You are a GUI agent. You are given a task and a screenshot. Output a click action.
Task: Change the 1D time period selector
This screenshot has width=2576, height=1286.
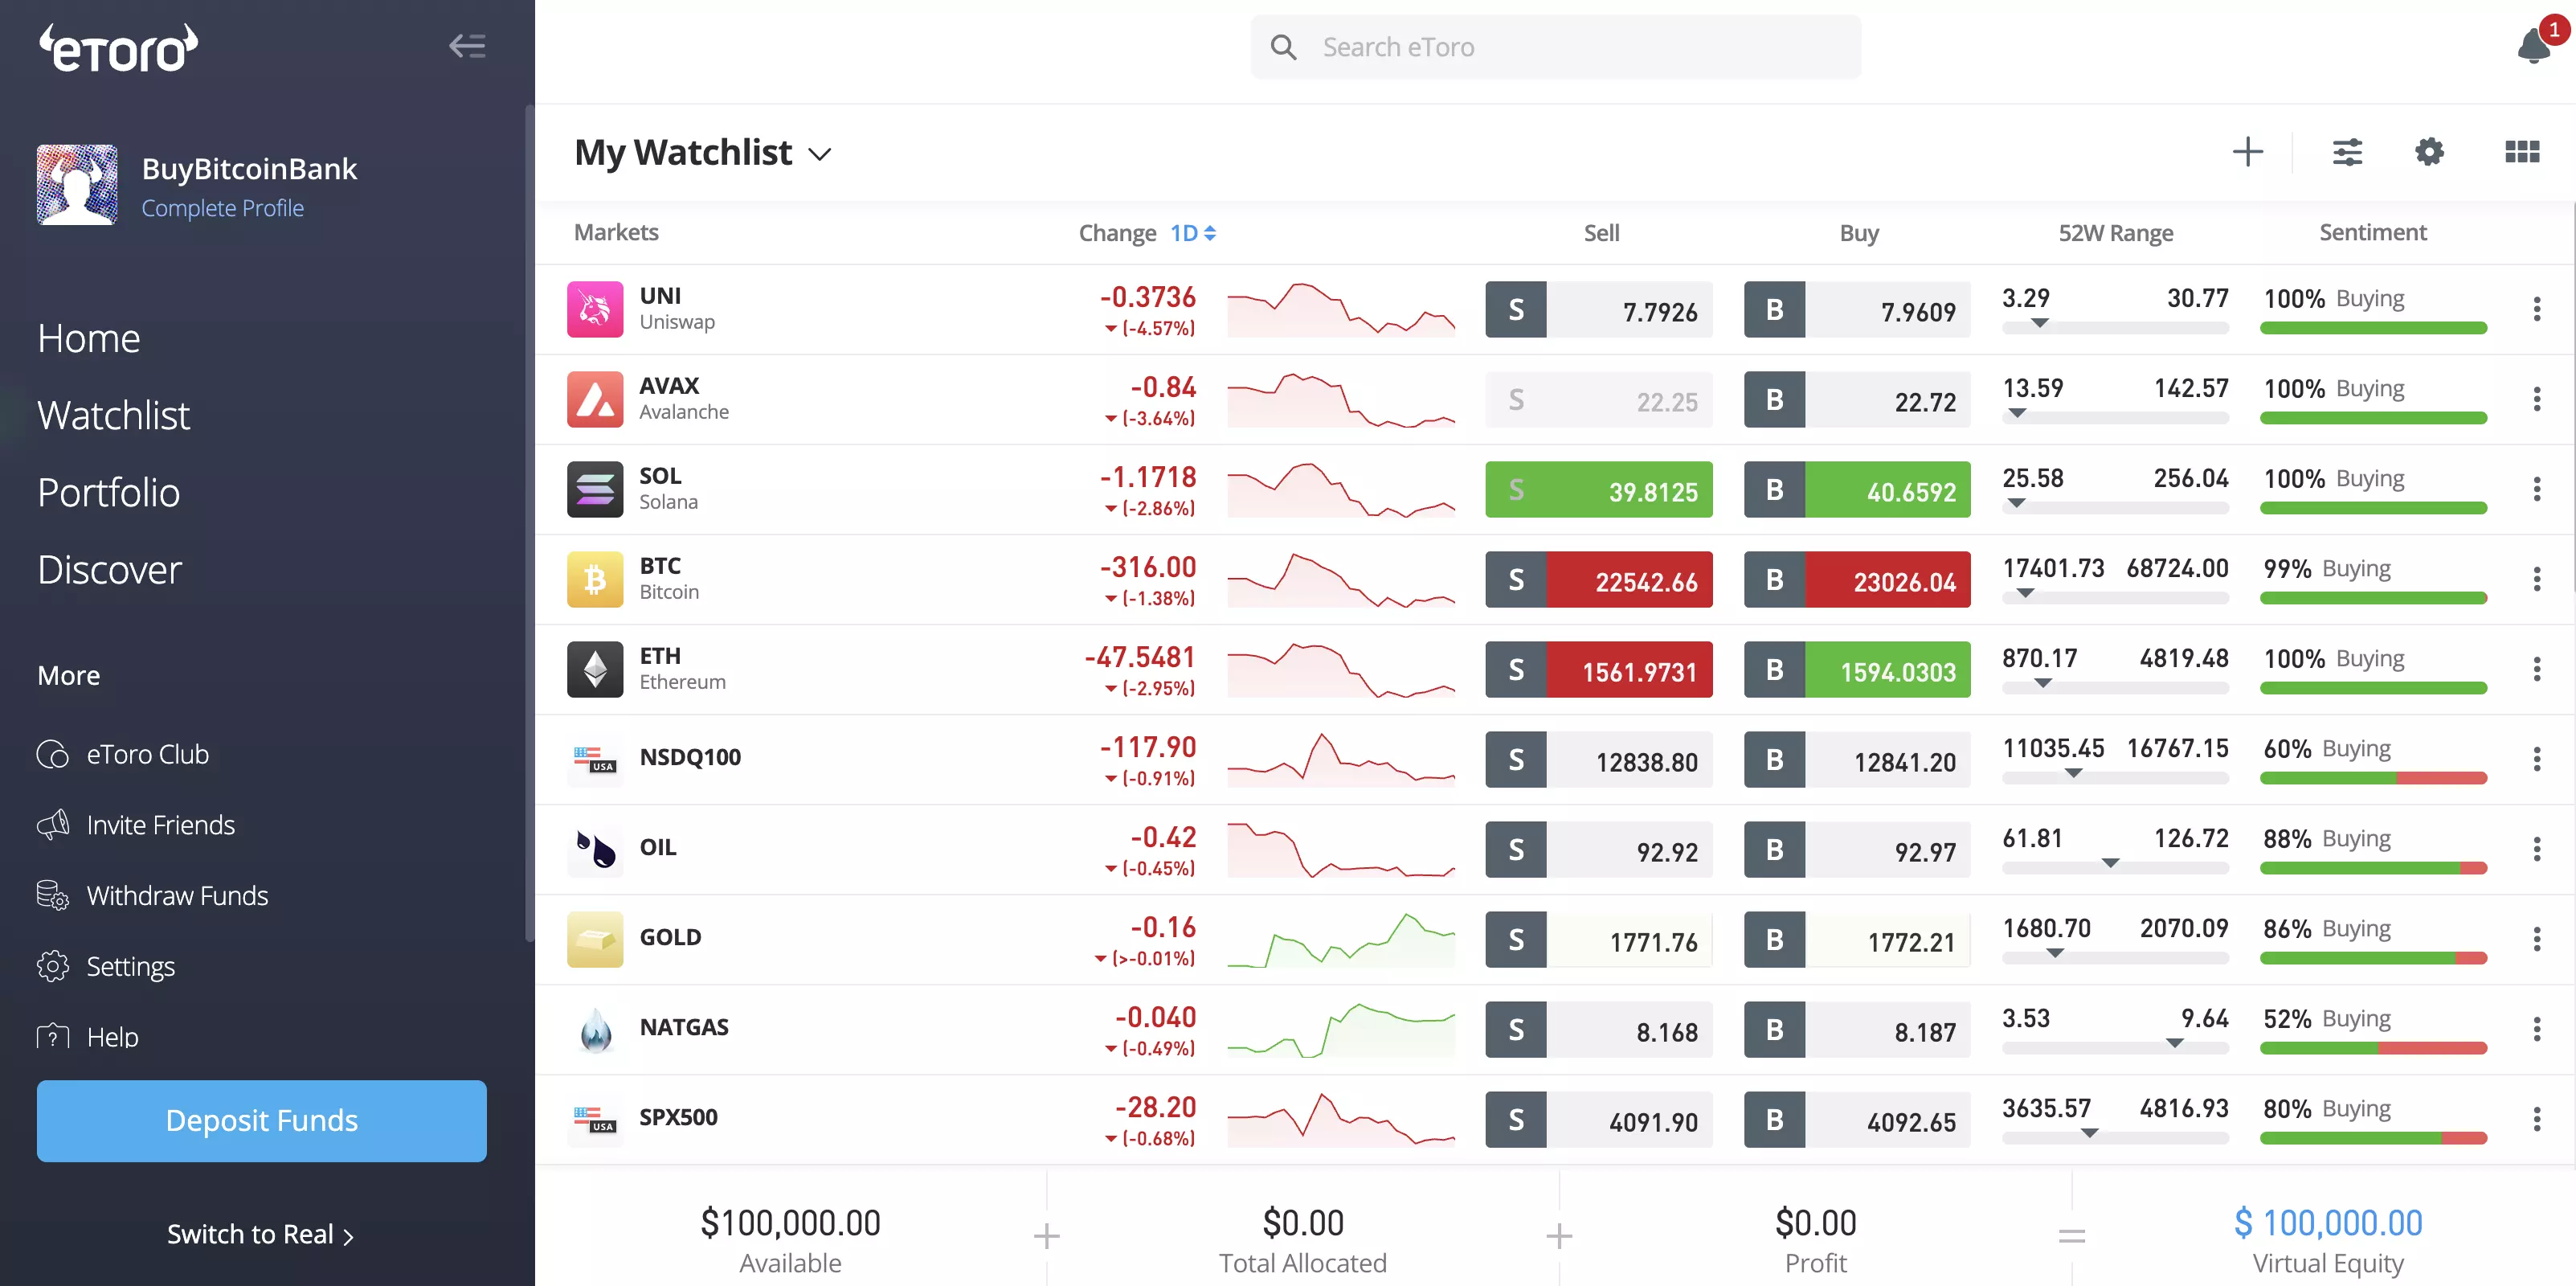click(x=1193, y=233)
